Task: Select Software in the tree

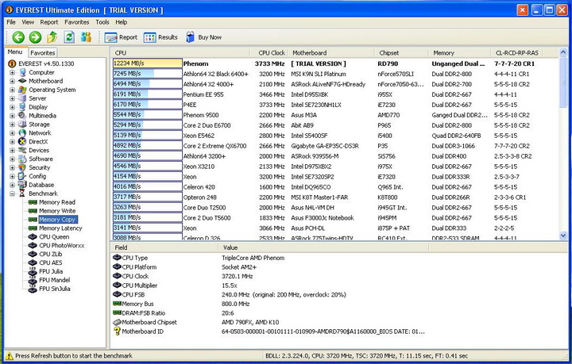Action: pos(41,159)
